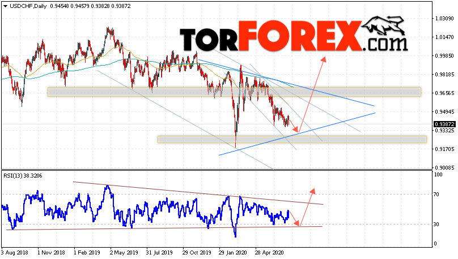Screen dimensions: 458x259
Task: Click the upper gray resistance zone rectangle
Action: (x=234, y=92)
